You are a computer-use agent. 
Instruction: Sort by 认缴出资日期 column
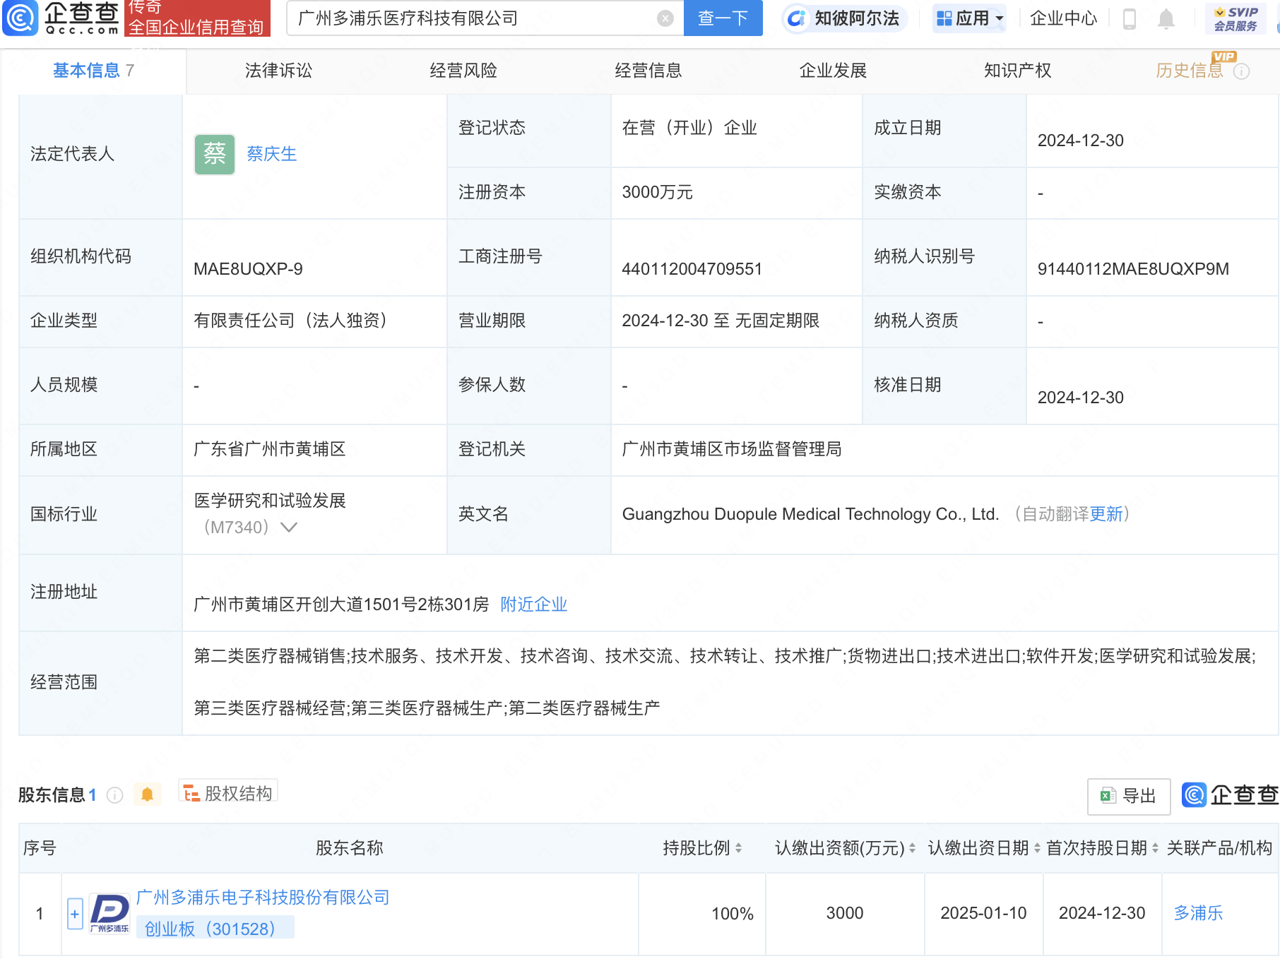click(1037, 848)
